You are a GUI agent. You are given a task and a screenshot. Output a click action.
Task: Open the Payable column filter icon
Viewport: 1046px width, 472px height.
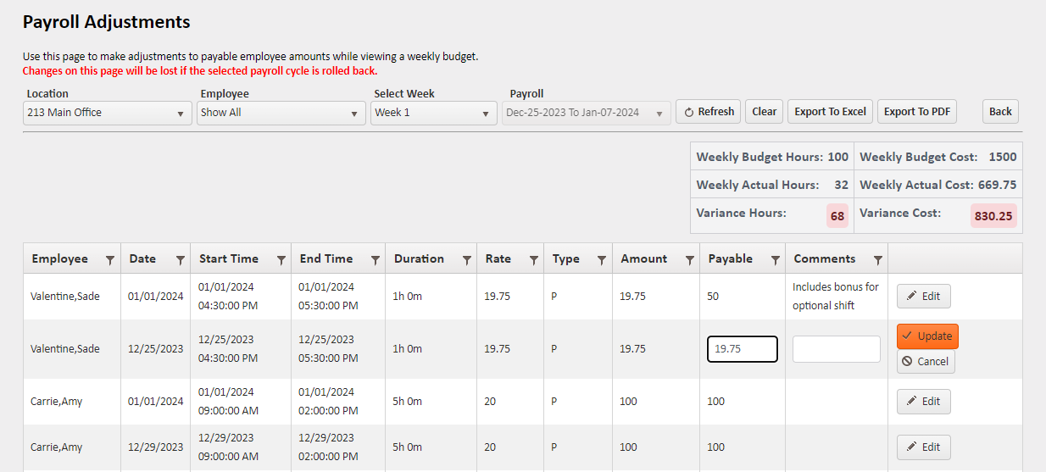[775, 260]
